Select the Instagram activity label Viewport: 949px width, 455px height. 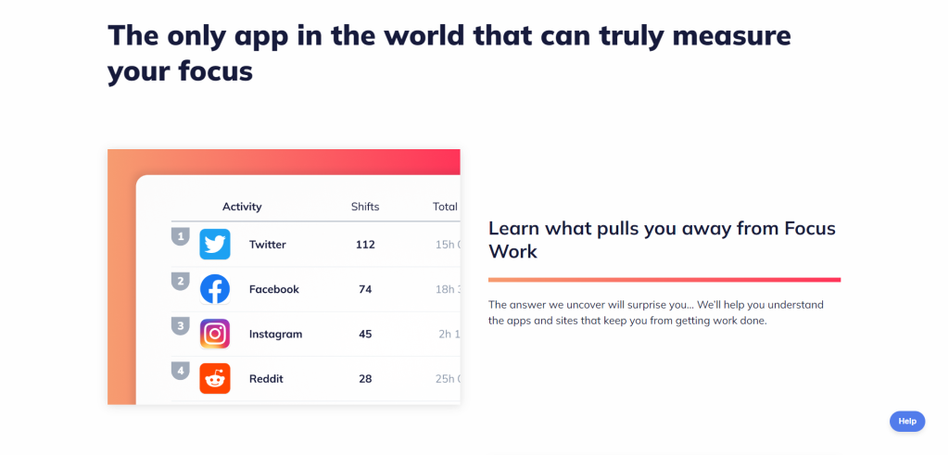coord(275,334)
